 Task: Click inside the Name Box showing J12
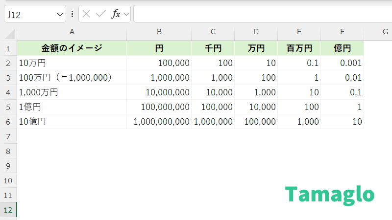pos(29,14)
